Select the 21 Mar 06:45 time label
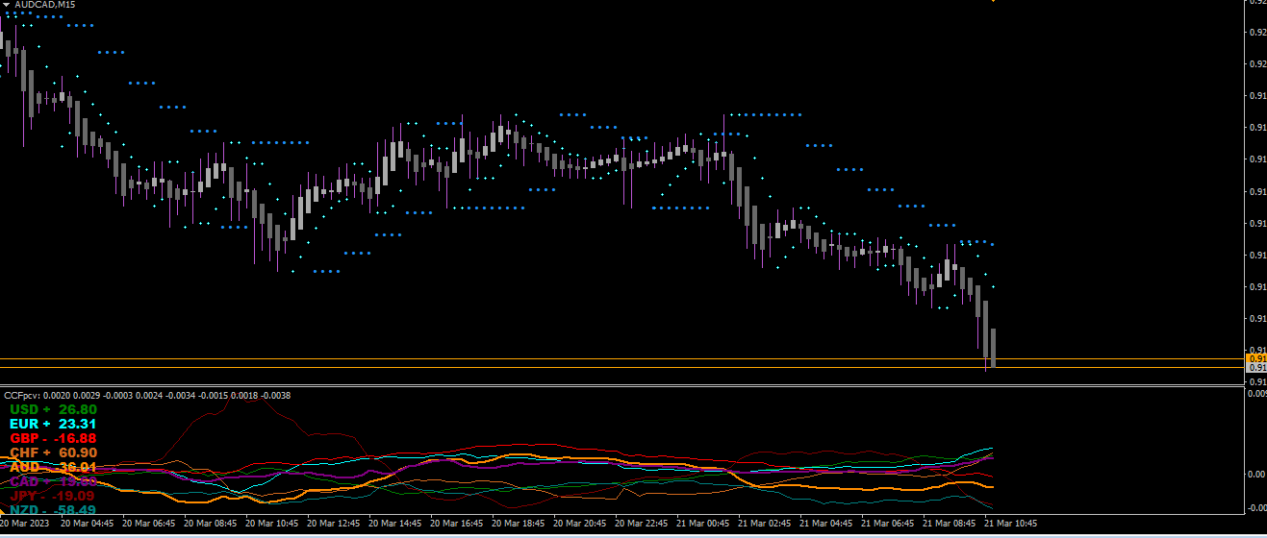 888,525
